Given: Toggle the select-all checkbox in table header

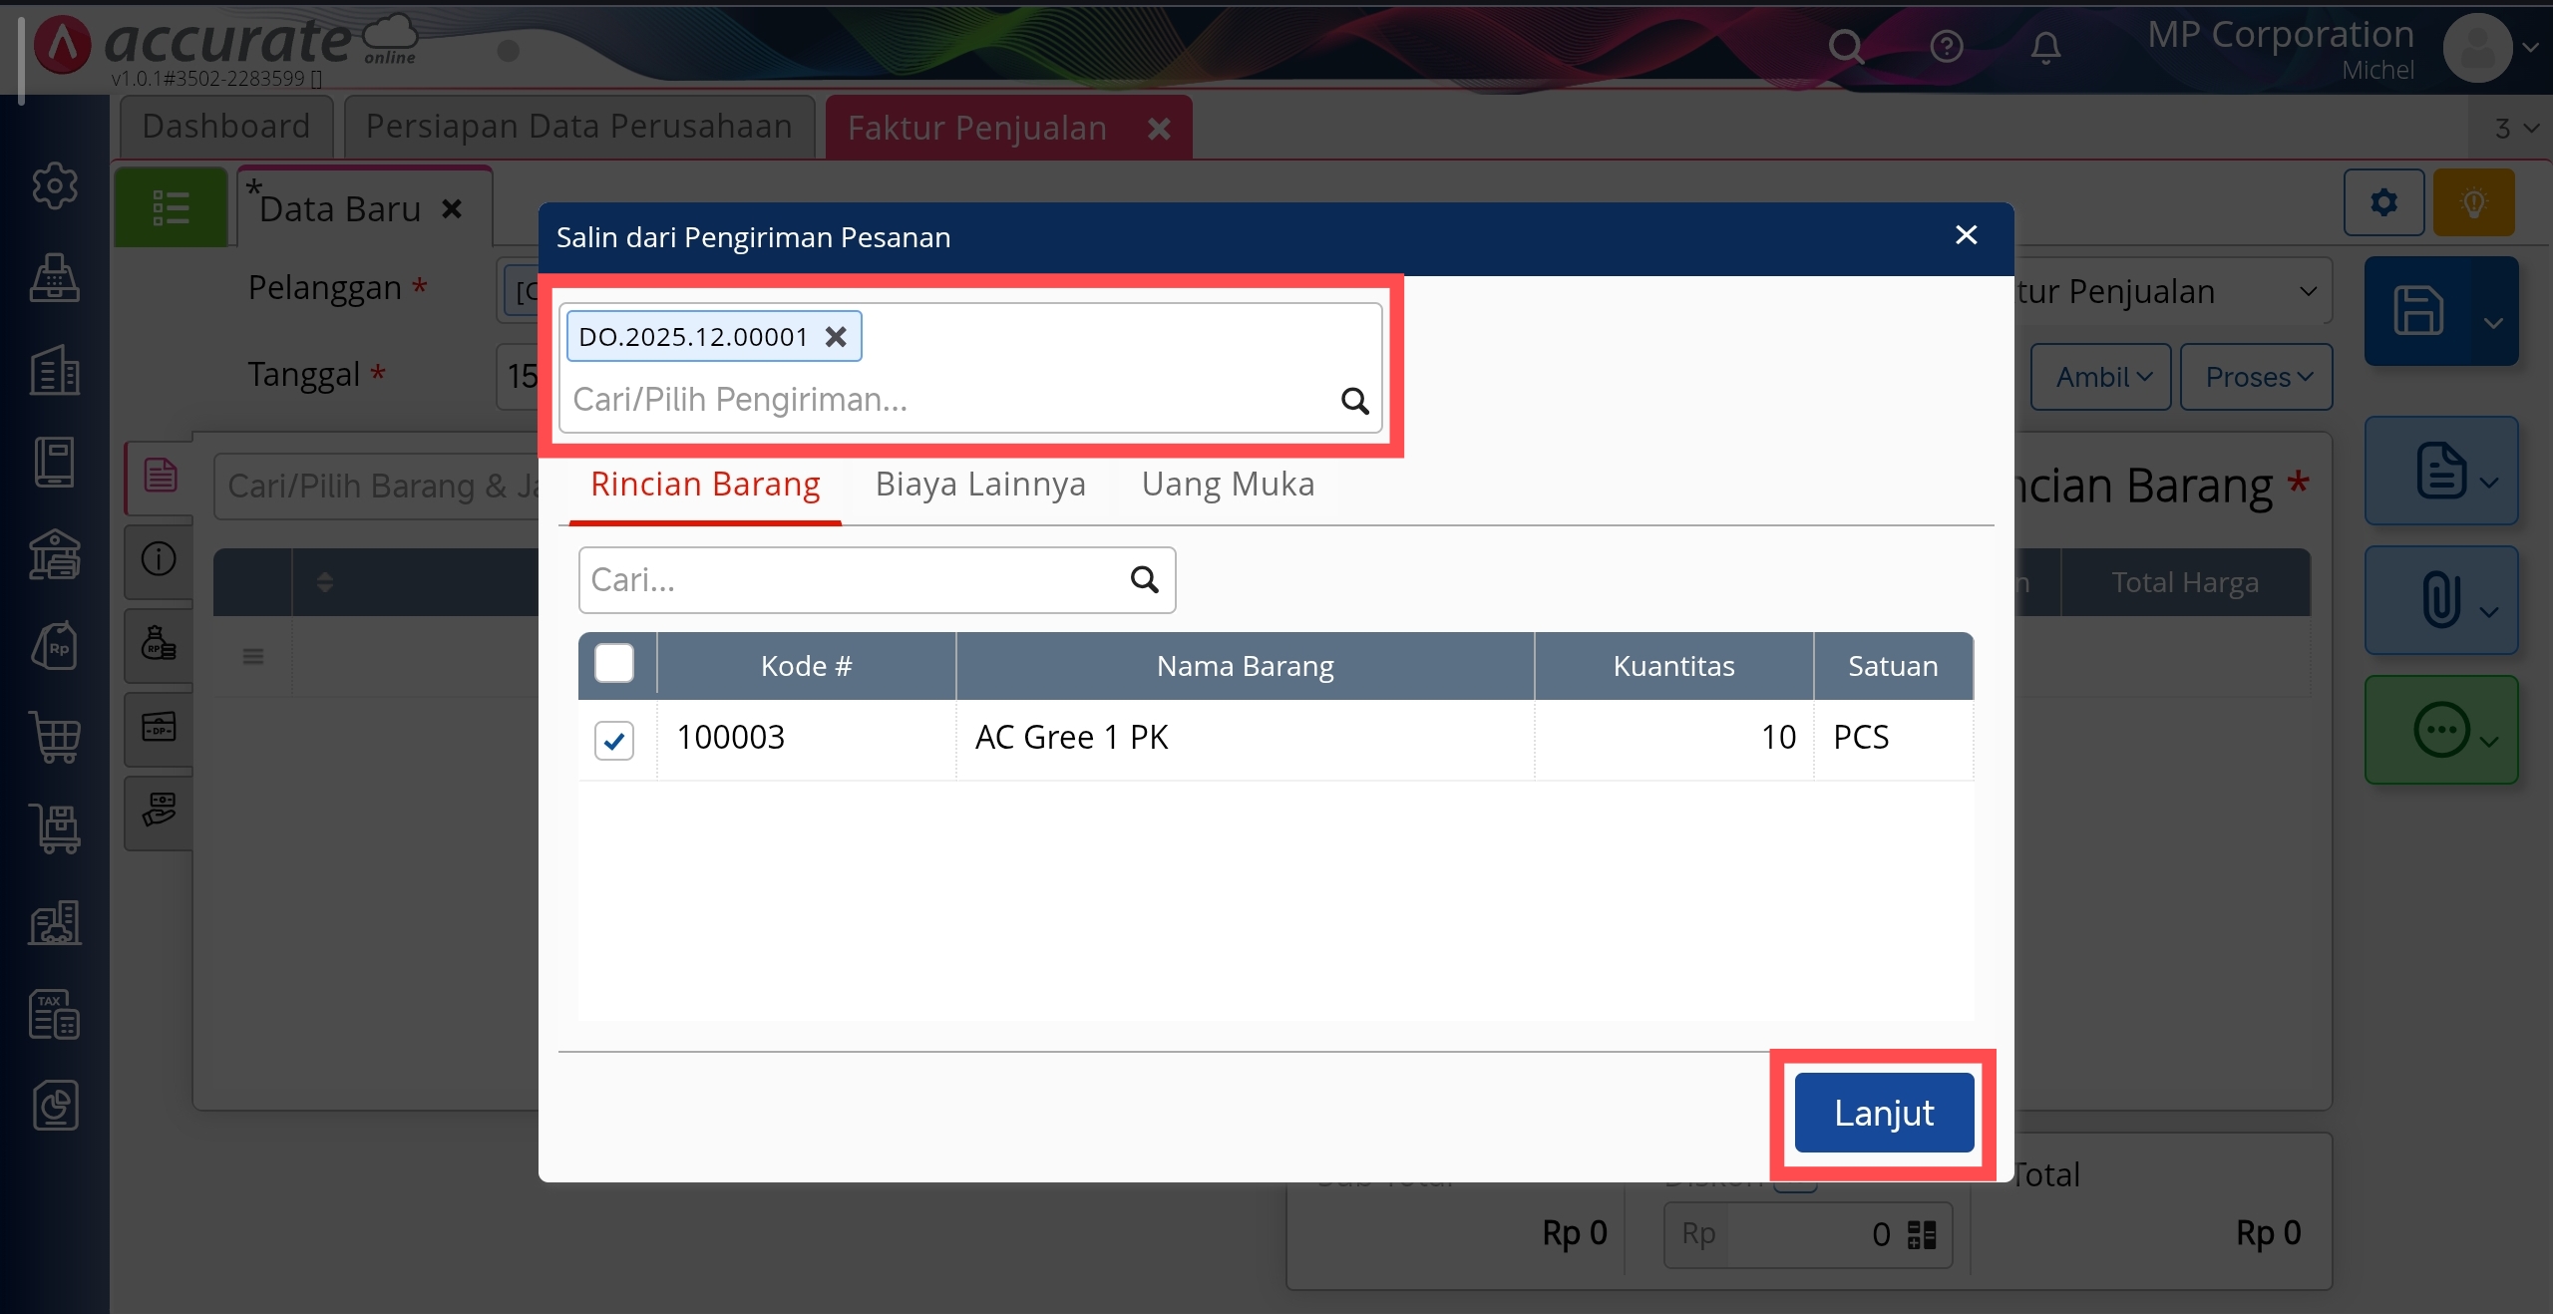Looking at the screenshot, I should pos(613,664).
